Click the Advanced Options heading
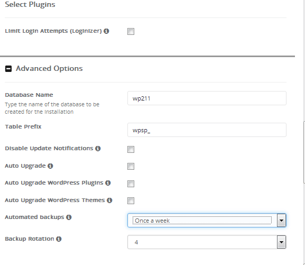Image resolution: width=305 pixels, height=265 pixels. point(49,69)
